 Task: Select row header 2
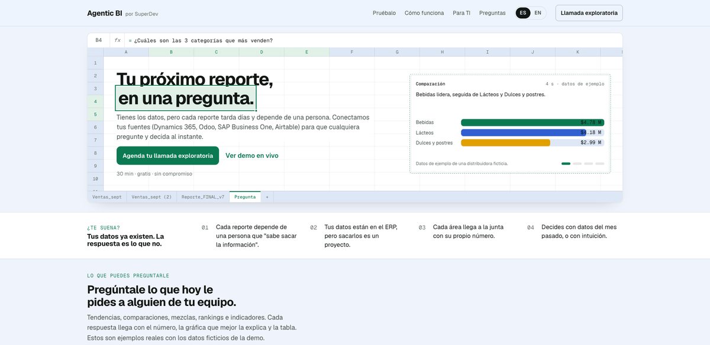click(95, 76)
